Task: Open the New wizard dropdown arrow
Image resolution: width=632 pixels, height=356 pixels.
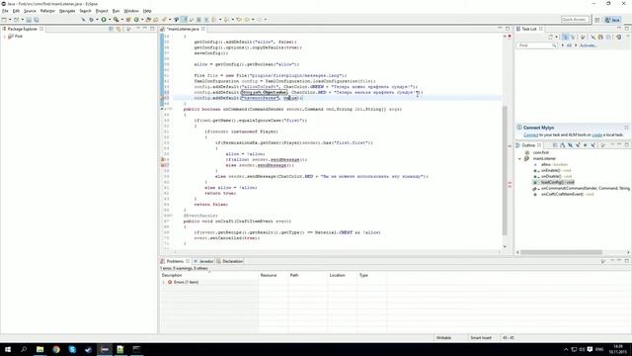Action: tap(10, 20)
